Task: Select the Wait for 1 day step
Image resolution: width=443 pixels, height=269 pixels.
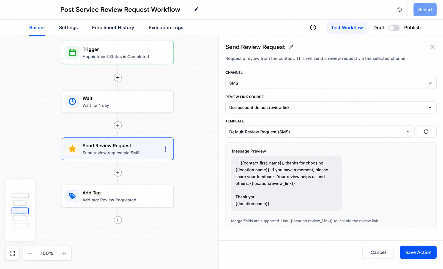Action: (x=118, y=102)
